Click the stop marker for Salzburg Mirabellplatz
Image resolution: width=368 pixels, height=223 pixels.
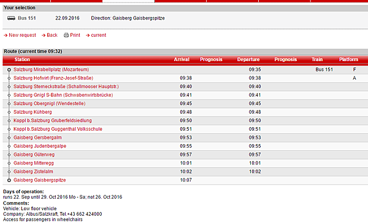point(9,70)
